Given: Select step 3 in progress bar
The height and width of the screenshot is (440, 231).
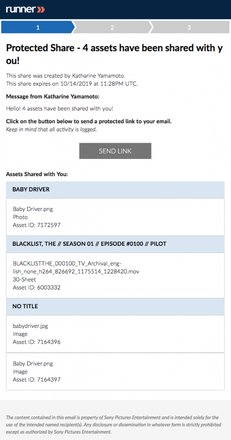Looking at the screenshot, I should (x=189, y=27).
